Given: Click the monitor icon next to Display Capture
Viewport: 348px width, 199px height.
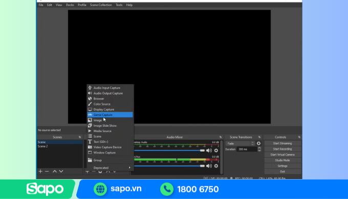Looking at the screenshot, I should pos(90,109).
